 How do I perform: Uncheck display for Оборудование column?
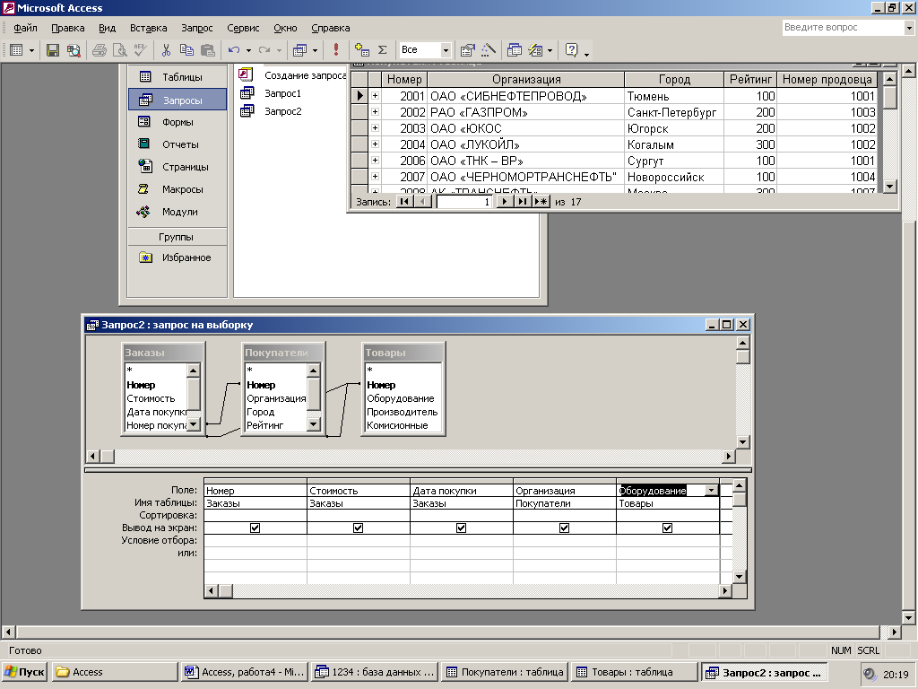[667, 528]
